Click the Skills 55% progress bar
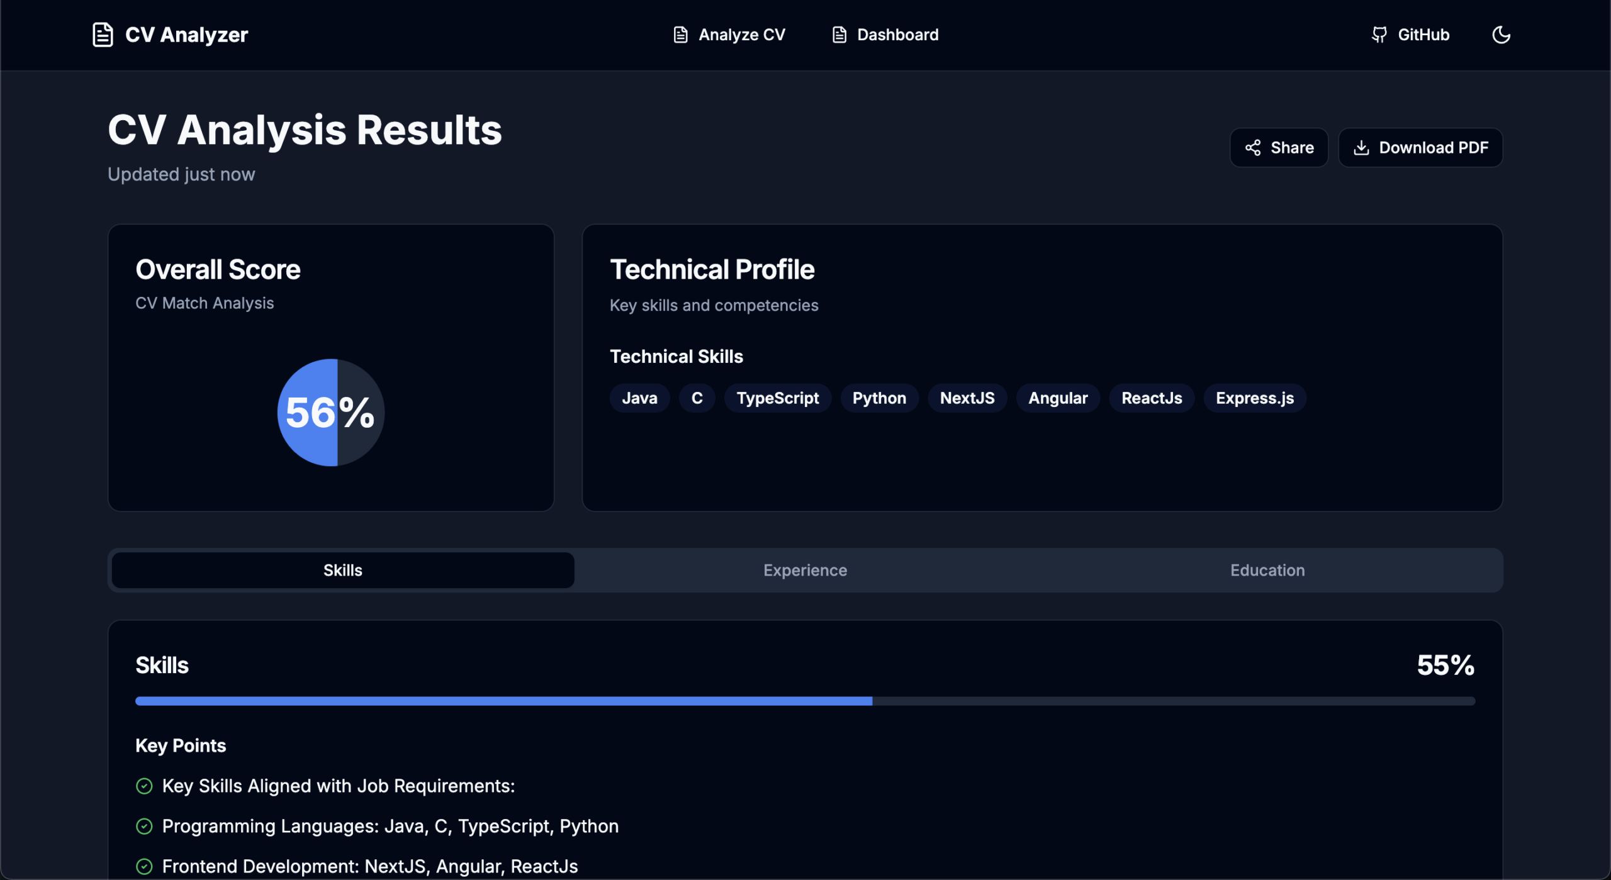The width and height of the screenshot is (1611, 880). coord(805,701)
